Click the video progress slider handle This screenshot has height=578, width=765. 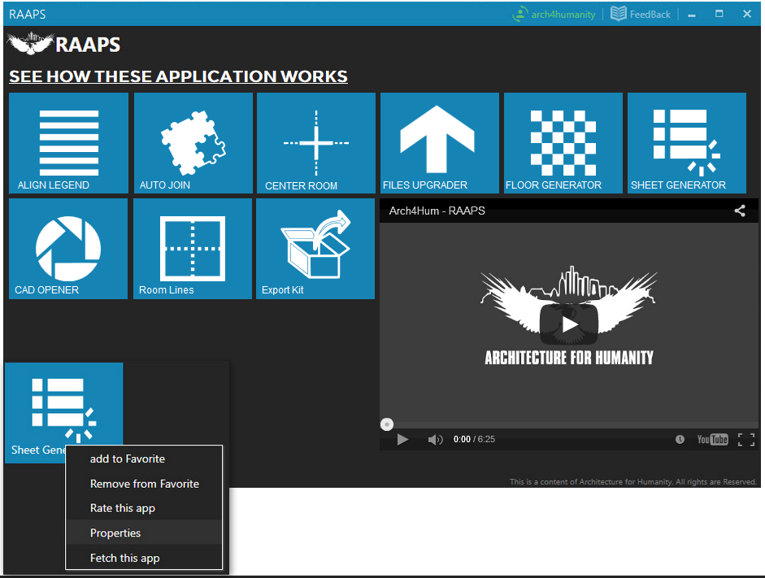[x=387, y=424]
